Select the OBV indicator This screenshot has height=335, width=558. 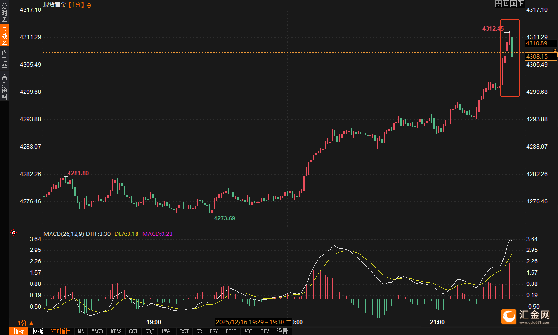pos(265,331)
